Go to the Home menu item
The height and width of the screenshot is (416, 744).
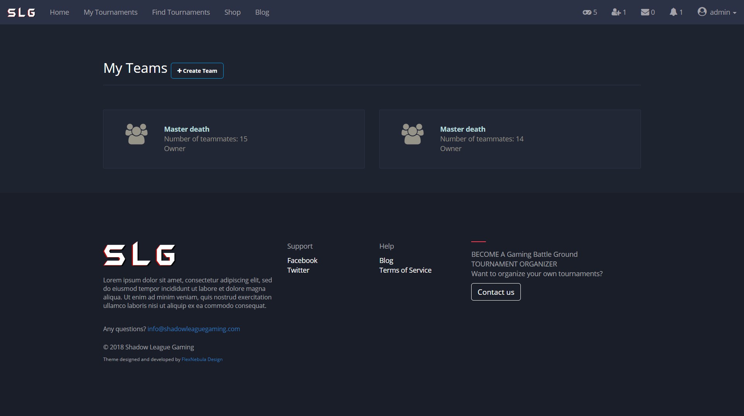pos(59,12)
